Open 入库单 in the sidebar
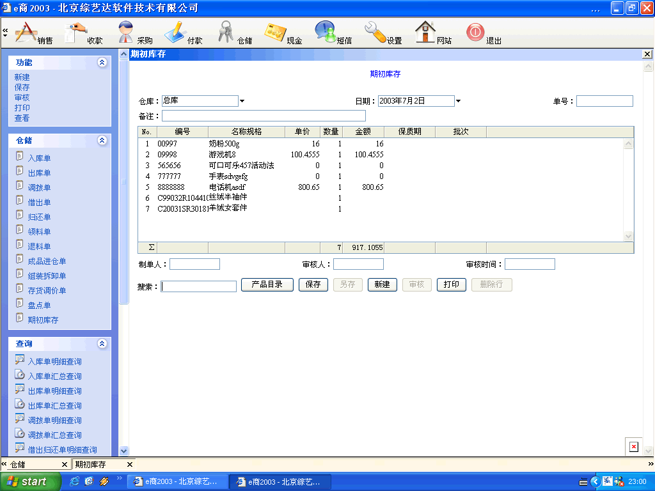Screen dimensions: 655x491 pyautogui.click(x=39, y=159)
